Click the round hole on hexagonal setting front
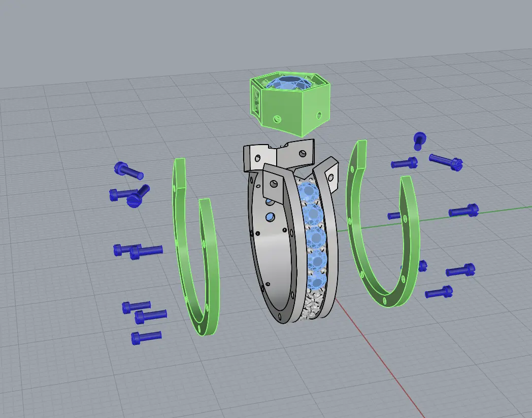532x418 pixels. [x=277, y=119]
